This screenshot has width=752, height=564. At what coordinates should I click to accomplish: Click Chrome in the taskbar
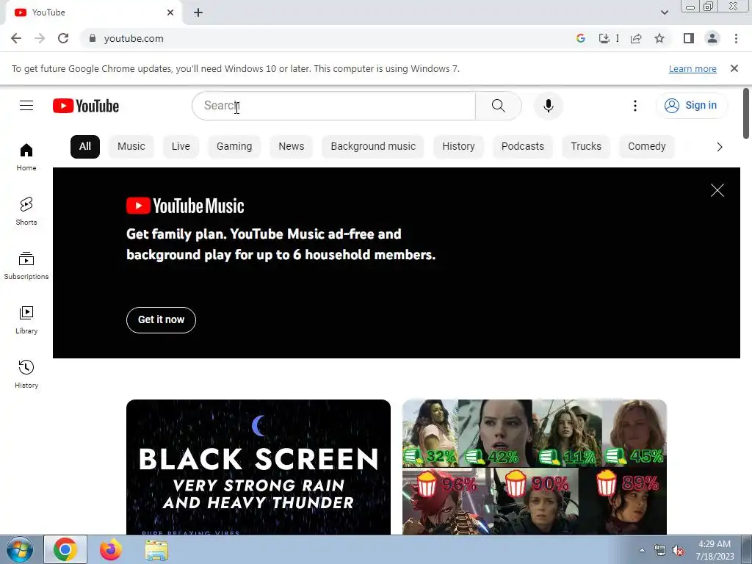(65, 549)
